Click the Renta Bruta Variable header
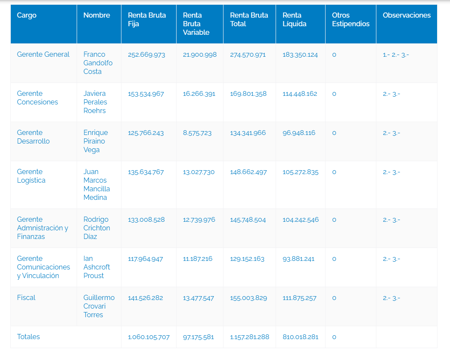The width and height of the screenshot is (450, 352). point(196,24)
